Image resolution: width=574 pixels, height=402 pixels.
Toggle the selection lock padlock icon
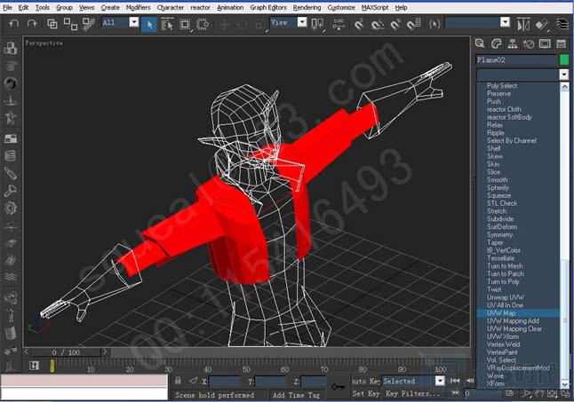178,381
